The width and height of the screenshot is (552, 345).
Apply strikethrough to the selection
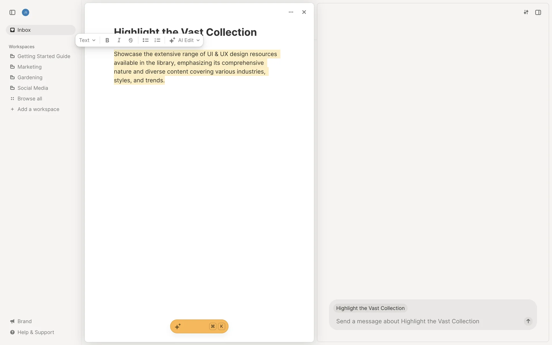pos(131,40)
